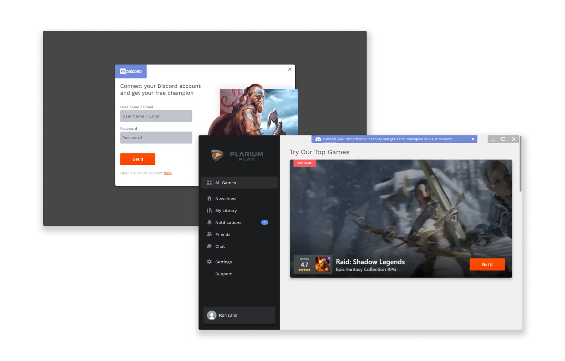
Task: Click the Friends people icon
Action: [x=209, y=234]
